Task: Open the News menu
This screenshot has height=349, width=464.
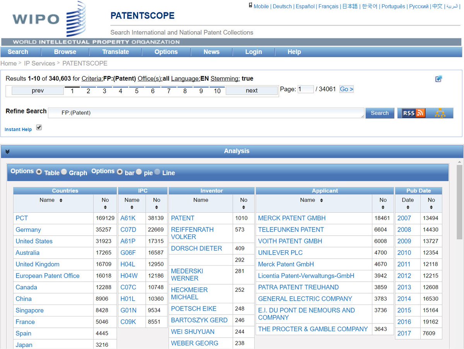Action: pyautogui.click(x=212, y=52)
